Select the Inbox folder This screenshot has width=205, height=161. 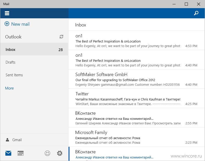pyautogui.click(x=34, y=50)
